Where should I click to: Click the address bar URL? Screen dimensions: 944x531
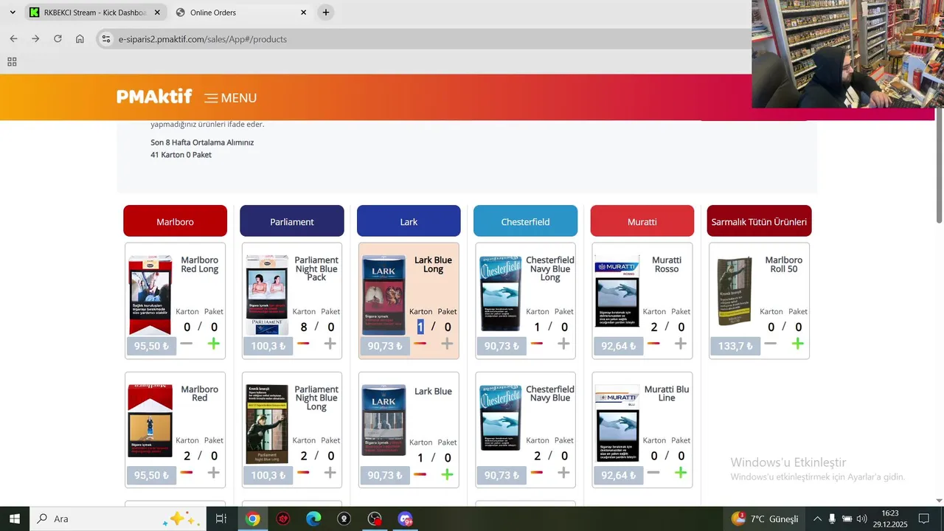pyautogui.click(x=203, y=39)
